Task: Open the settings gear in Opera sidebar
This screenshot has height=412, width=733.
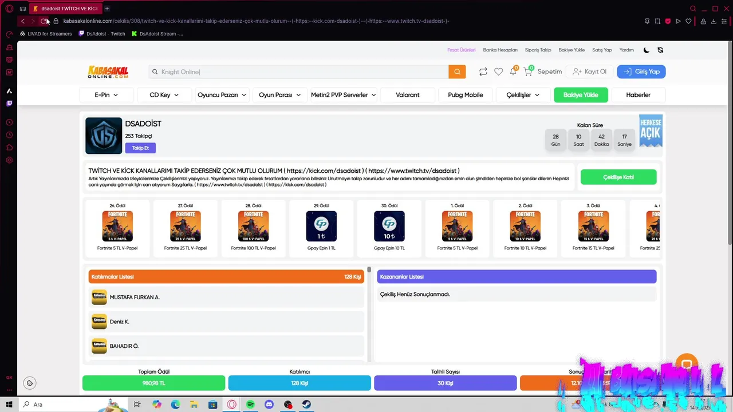Action: 9,160
